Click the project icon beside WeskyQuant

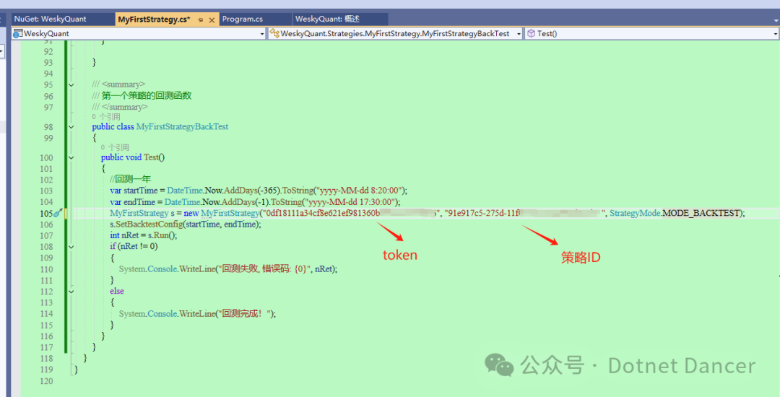tap(18, 34)
